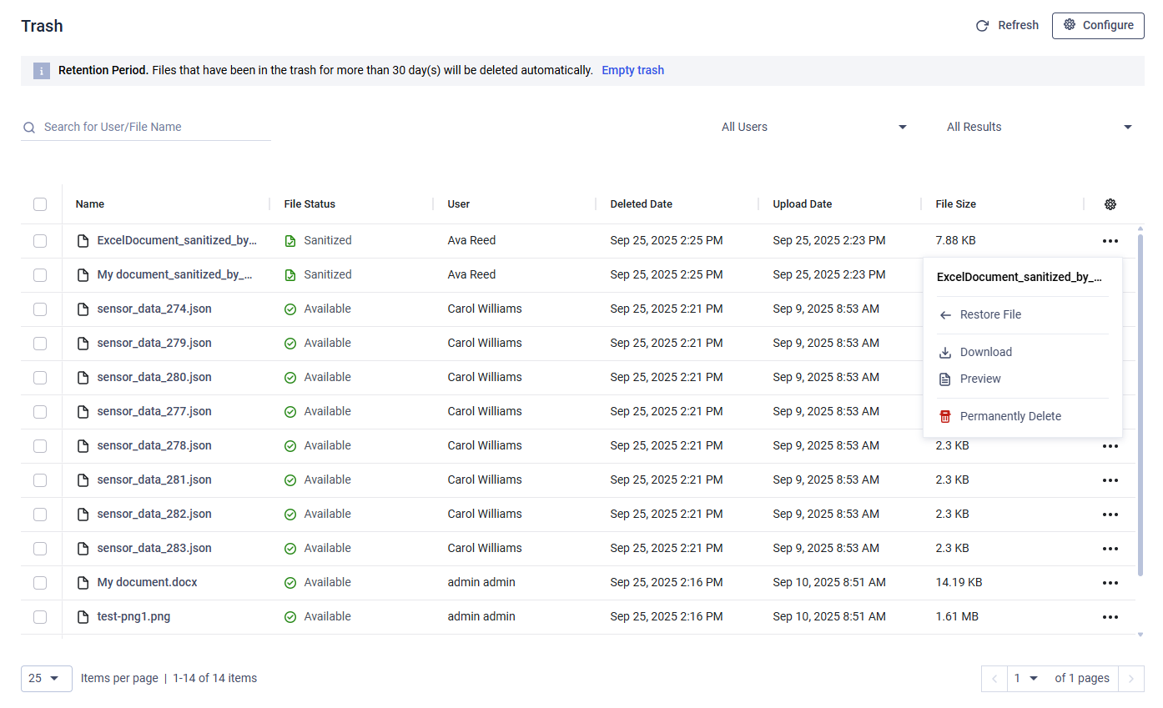Select the checkbox beside My document.docx
This screenshot has width=1163, height=708.
40,583
